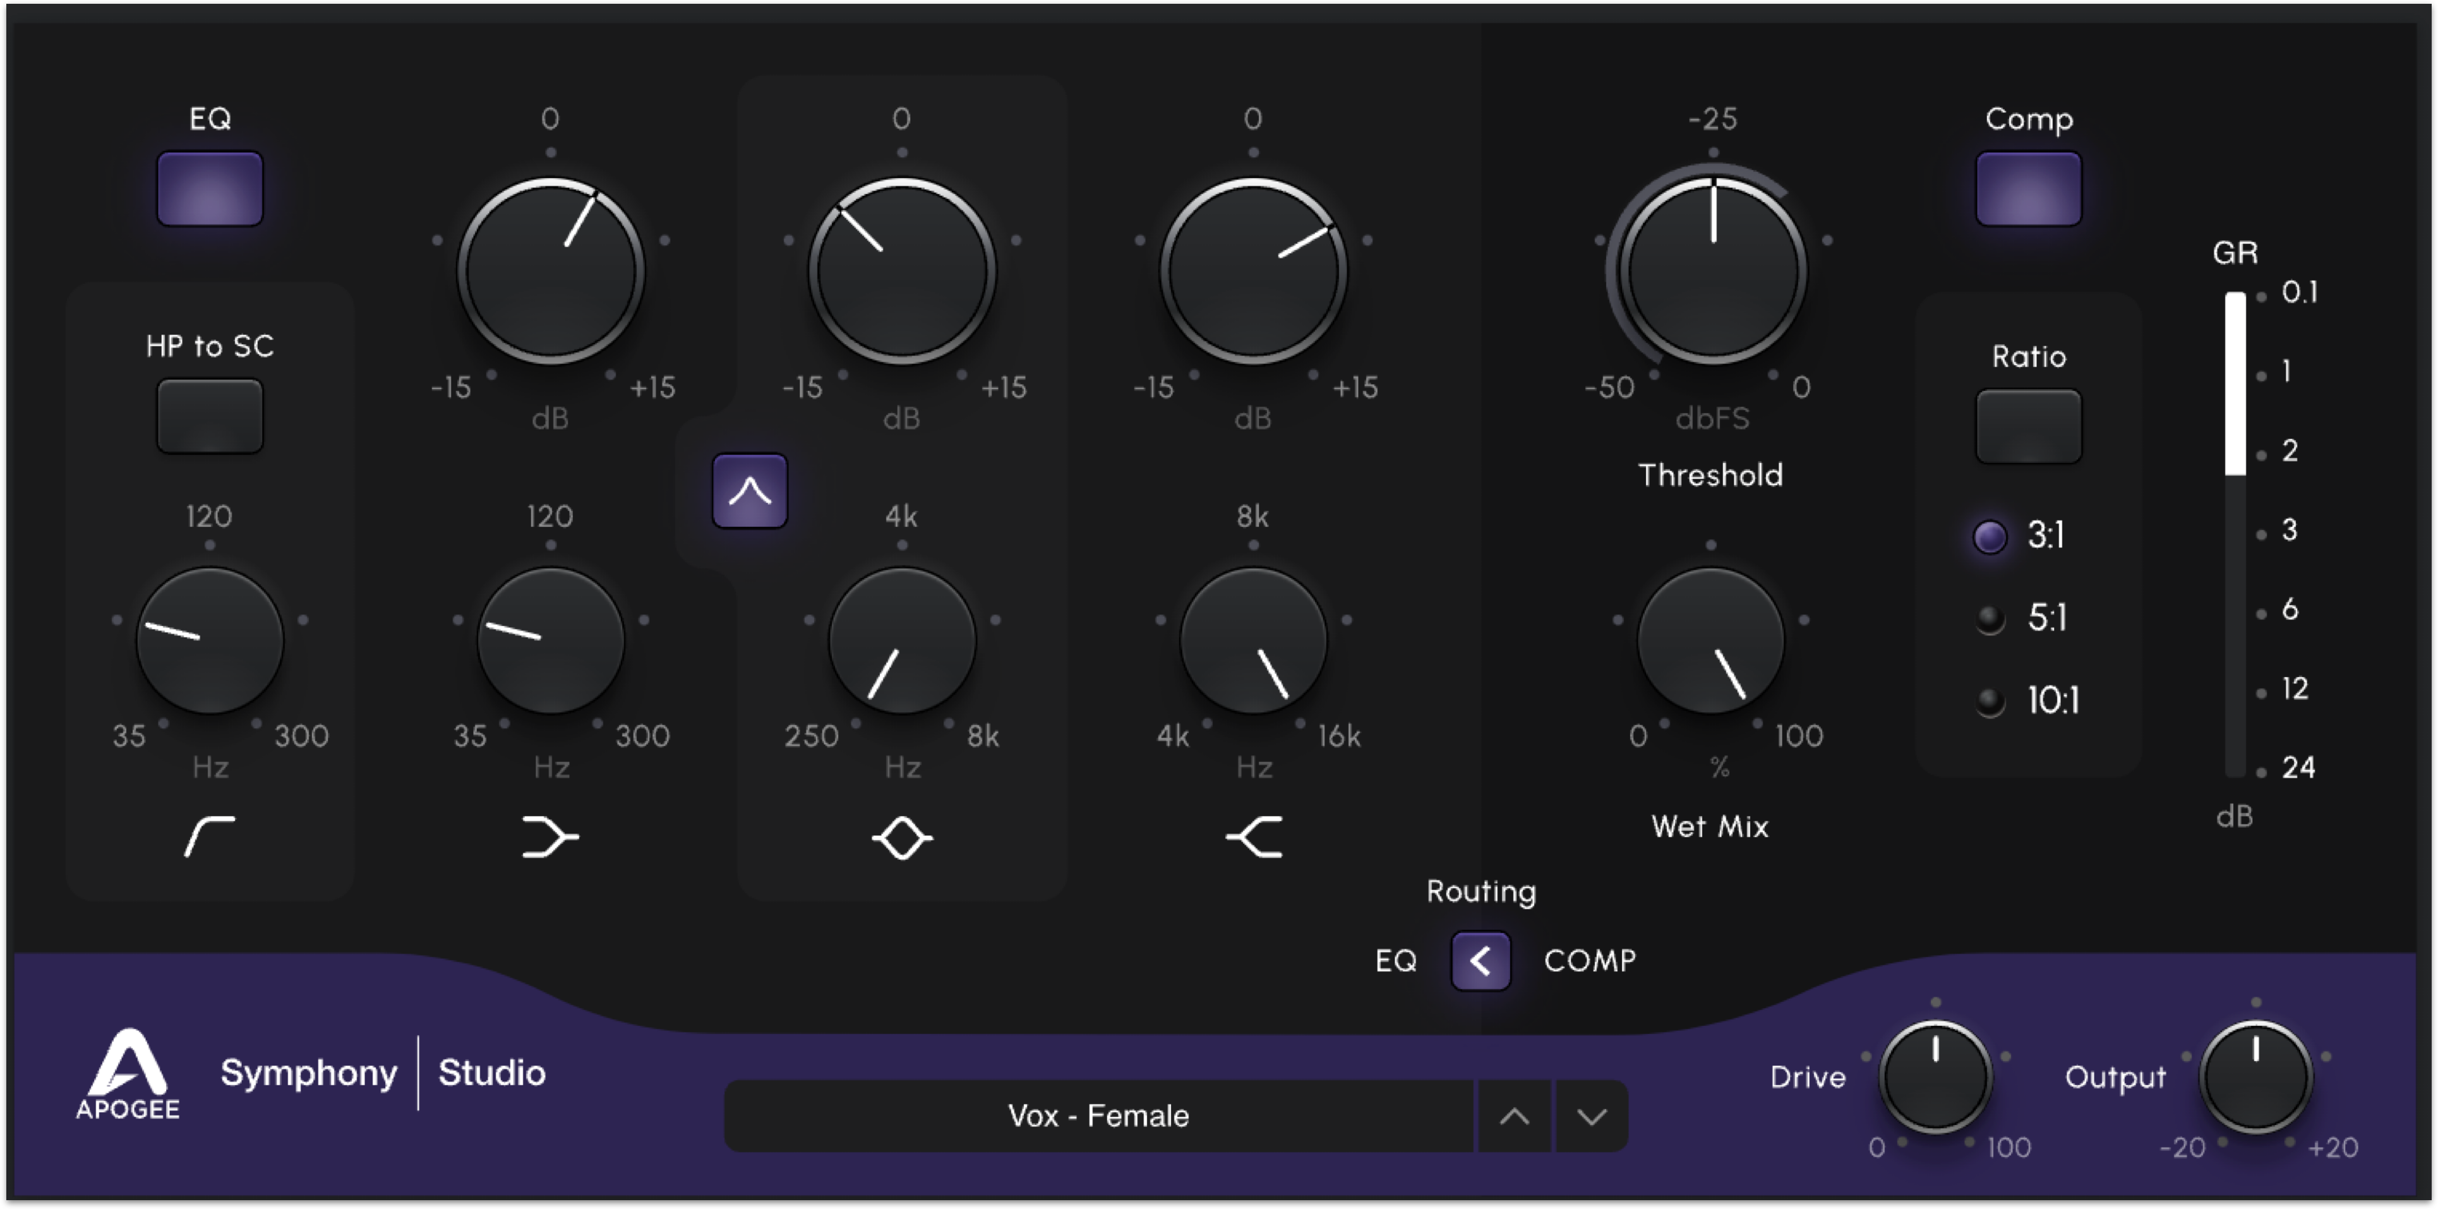This screenshot has width=2438, height=1209.
Task: Click the high band 4k–16k frequency knob
Action: point(1253,641)
